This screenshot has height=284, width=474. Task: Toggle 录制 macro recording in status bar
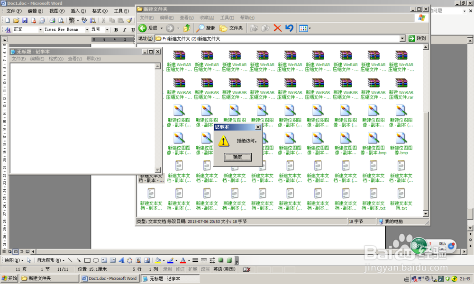click(167, 269)
